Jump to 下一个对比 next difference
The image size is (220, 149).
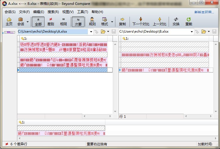pyautogui.click(x=141, y=22)
